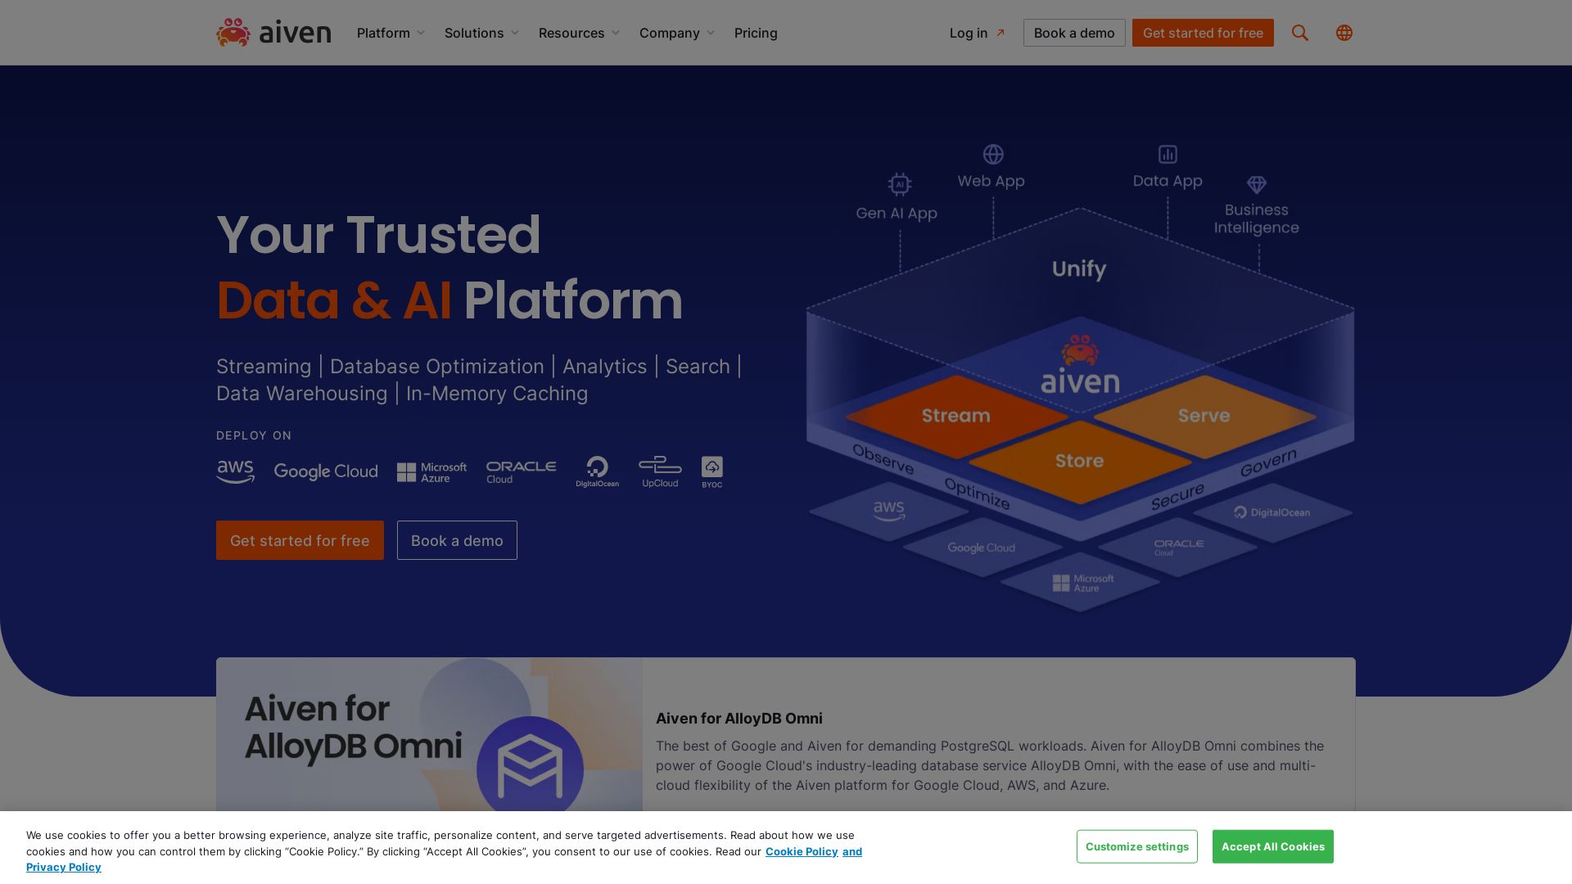Click the Aiven crab logo in header
The image size is (1572, 884).
click(x=233, y=33)
